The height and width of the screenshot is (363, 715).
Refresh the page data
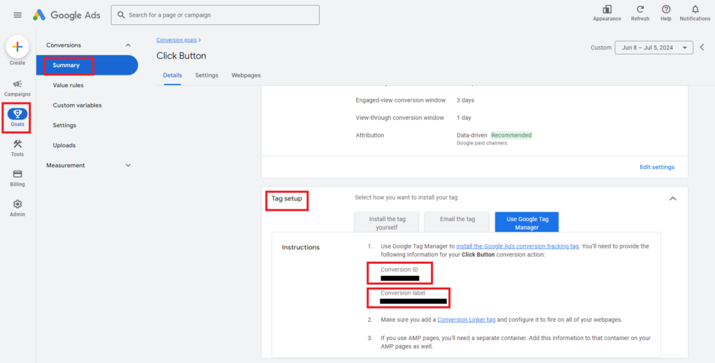[x=640, y=13]
